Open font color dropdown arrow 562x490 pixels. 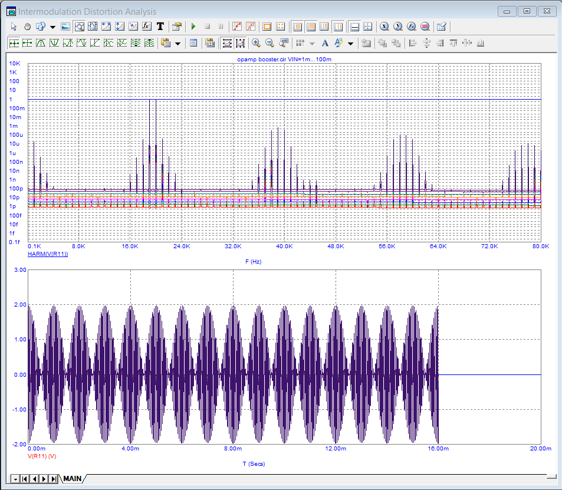tap(350, 44)
